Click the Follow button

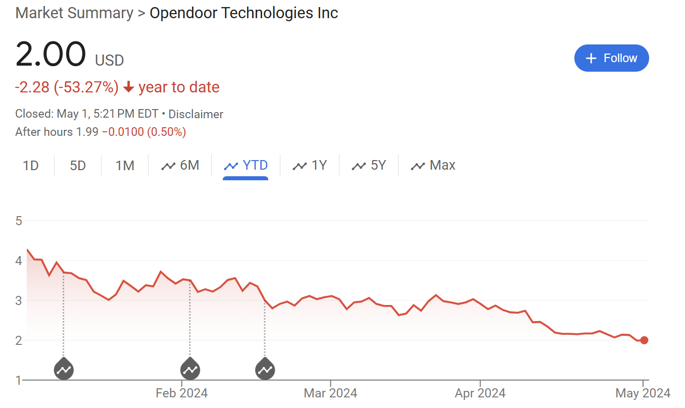(x=611, y=58)
